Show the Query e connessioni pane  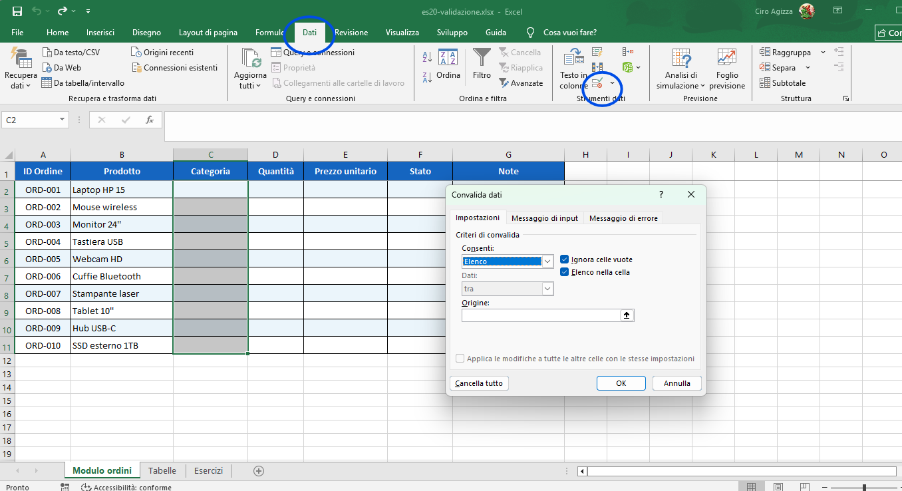(x=312, y=53)
